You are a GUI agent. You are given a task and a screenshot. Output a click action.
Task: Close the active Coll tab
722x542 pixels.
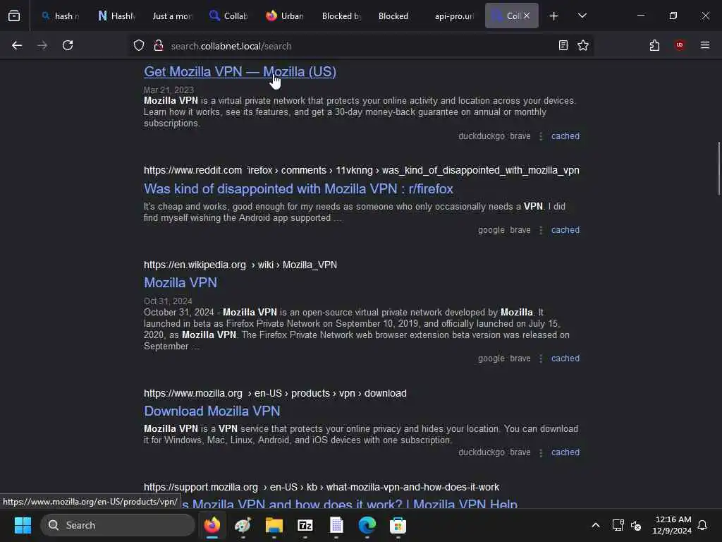click(526, 16)
